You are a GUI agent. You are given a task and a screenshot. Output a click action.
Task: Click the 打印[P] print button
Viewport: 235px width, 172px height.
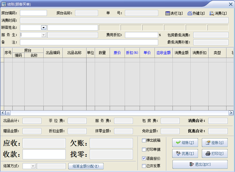(x=214, y=153)
